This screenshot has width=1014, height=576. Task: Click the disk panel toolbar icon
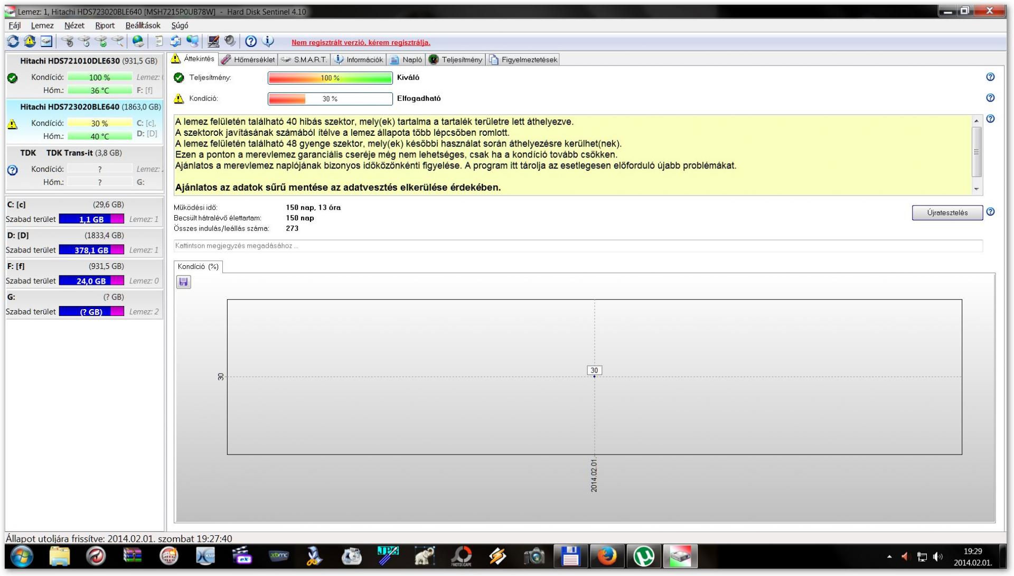click(46, 41)
